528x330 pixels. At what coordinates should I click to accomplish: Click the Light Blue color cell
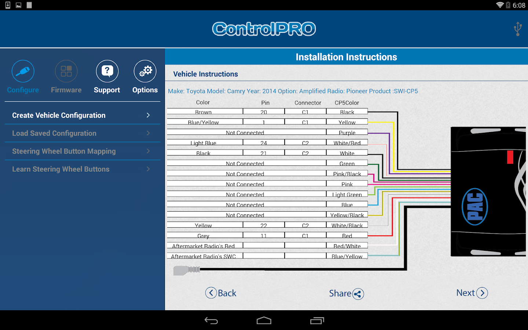[x=205, y=142]
